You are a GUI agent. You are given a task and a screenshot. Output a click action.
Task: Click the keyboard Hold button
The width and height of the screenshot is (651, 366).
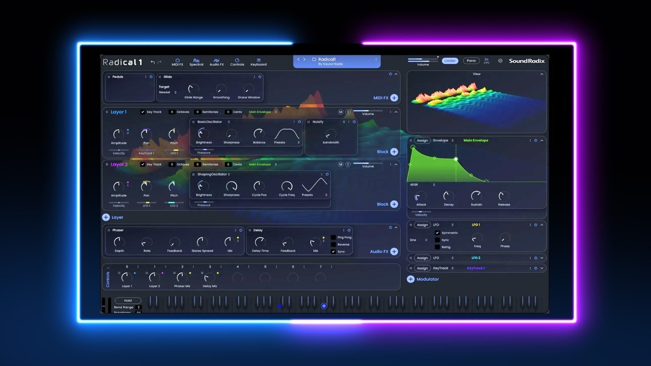(128, 301)
